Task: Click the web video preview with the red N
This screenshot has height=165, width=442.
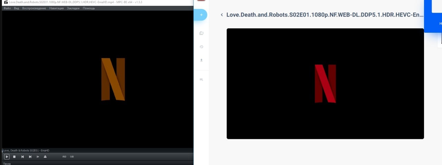Action: tap(325, 84)
